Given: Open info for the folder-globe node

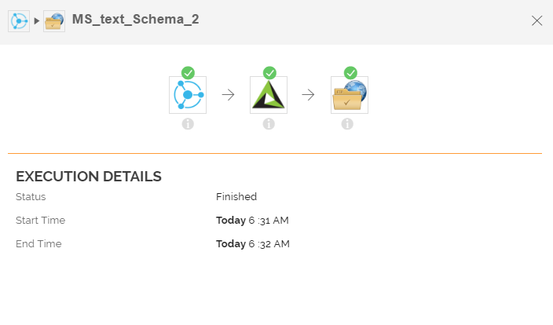Looking at the screenshot, I should pyautogui.click(x=347, y=124).
